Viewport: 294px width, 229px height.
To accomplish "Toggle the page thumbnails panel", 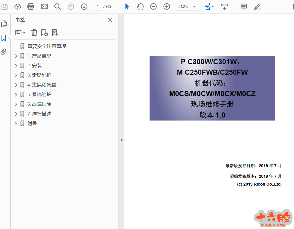I will coord(4,24).
